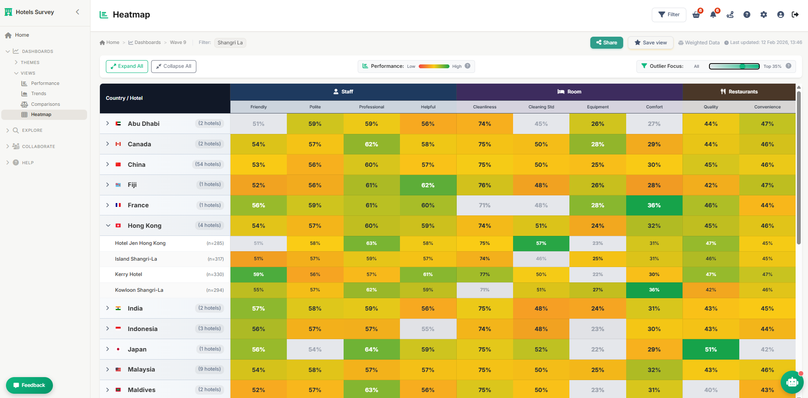This screenshot has height=398, width=808.
Task: Open the Trends view
Action: 38,93
